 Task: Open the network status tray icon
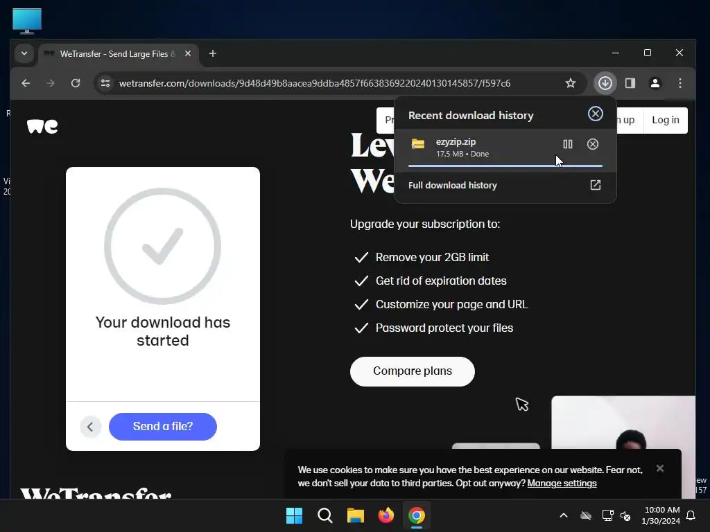point(607,515)
